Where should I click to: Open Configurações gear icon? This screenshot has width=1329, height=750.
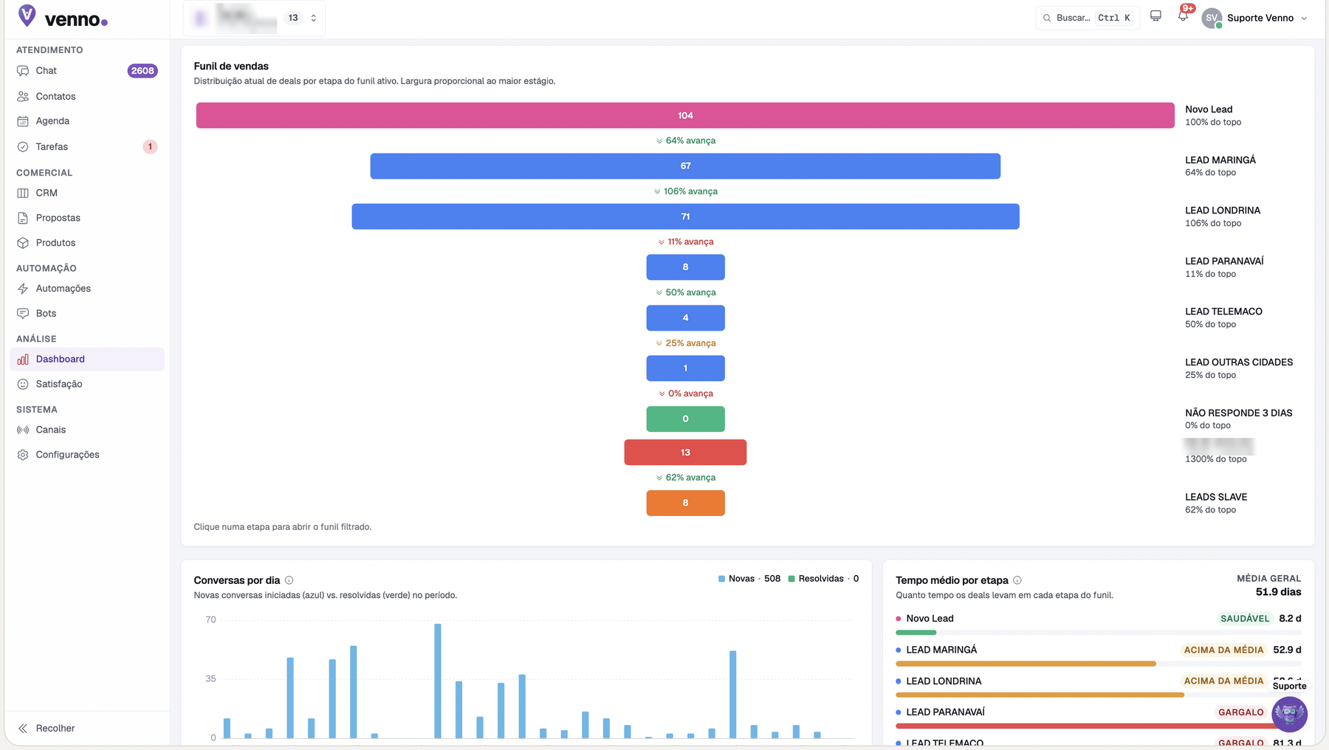point(23,455)
